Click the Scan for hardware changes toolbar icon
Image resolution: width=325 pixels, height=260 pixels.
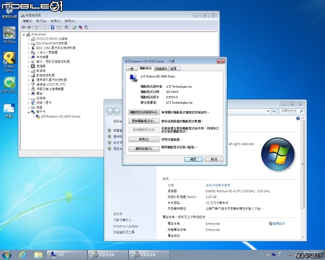pos(67,27)
